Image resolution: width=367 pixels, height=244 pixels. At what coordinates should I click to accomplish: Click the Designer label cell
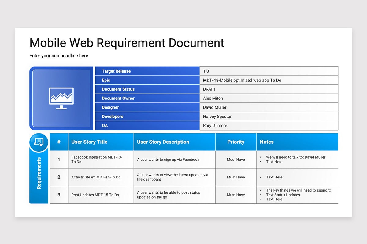147,107
